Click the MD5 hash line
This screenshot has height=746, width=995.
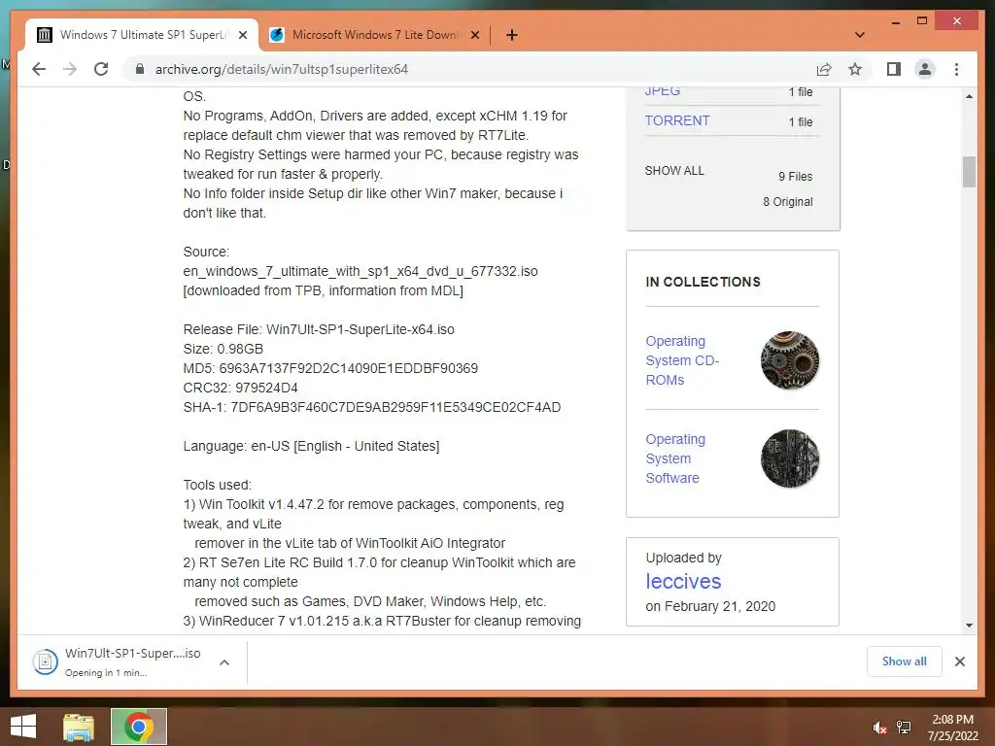[x=330, y=368]
